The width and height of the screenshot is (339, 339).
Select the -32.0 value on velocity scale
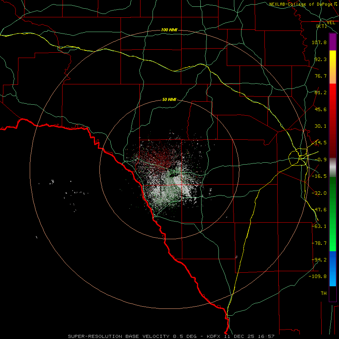pos(319,193)
